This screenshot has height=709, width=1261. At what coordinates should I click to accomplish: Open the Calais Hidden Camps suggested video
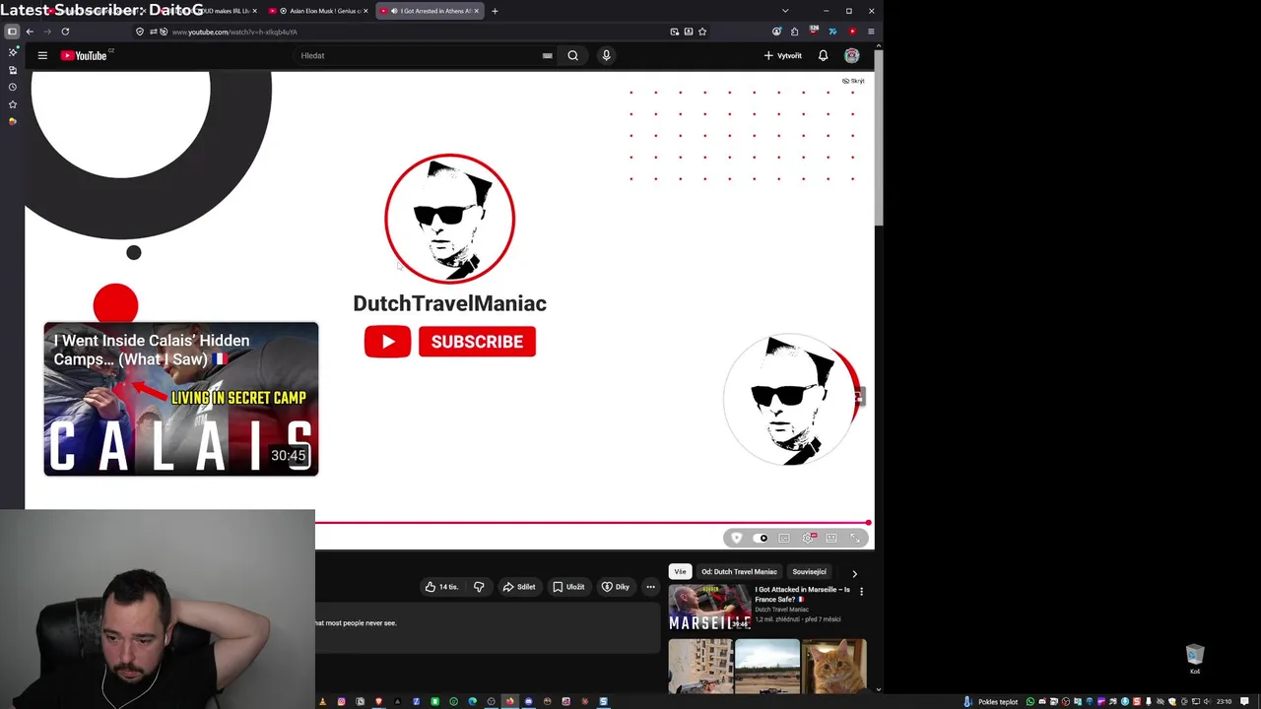[x=181, y=399]
